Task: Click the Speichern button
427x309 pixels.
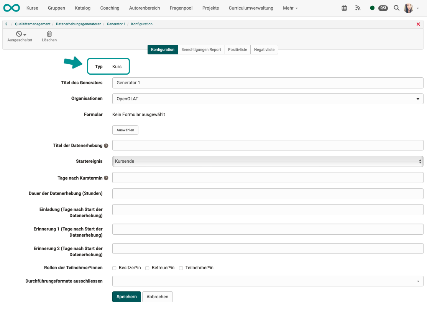Action: click(126, 296)
